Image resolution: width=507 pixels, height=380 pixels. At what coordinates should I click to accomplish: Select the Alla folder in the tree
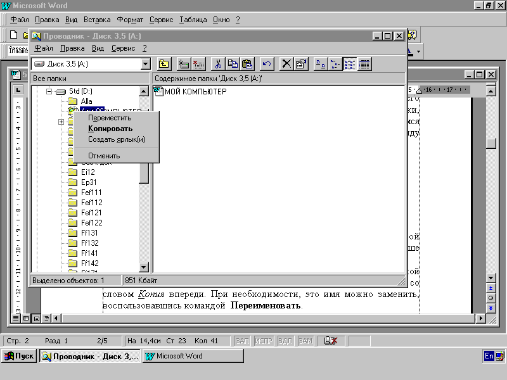click(x=86, y=101)
